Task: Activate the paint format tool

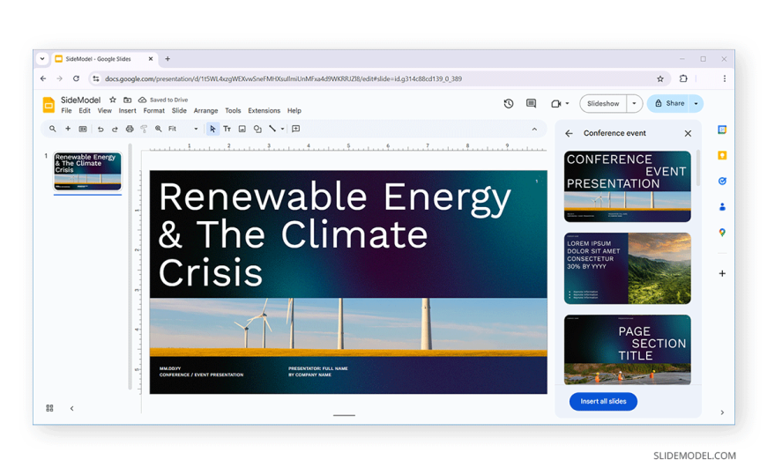Action: point(144,130)
